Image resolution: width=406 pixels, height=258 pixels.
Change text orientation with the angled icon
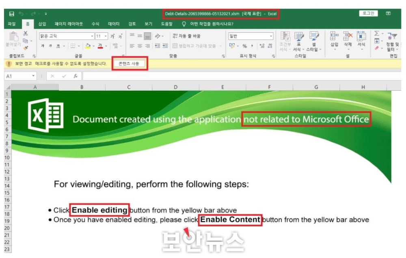(x=158, y=36)
